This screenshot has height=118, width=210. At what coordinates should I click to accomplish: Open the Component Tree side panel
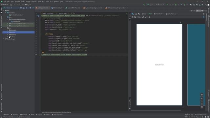[130, 104]
